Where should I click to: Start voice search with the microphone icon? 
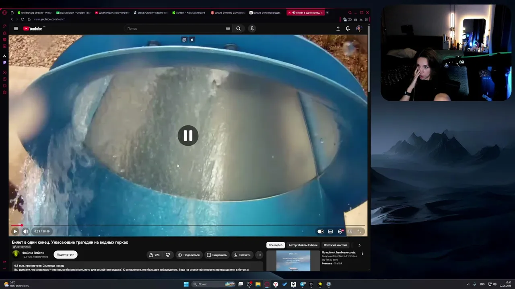252,28
